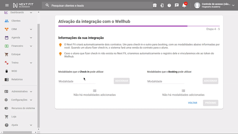Expand the Treino submenu chevron
The image size is (238, 134).
tap(31, 63)
